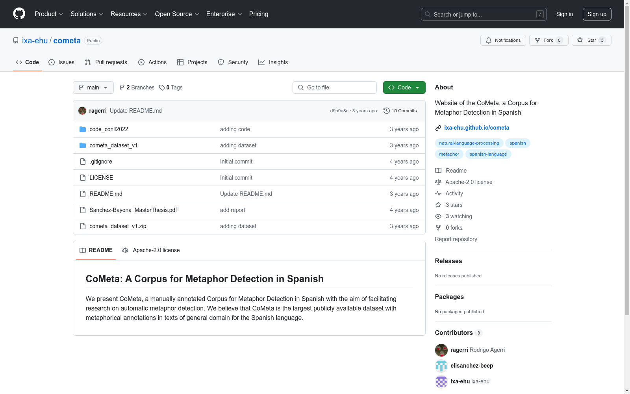Click the Sign up button
This screenshot has width=630, height=394.
click(x=597, y=14)
